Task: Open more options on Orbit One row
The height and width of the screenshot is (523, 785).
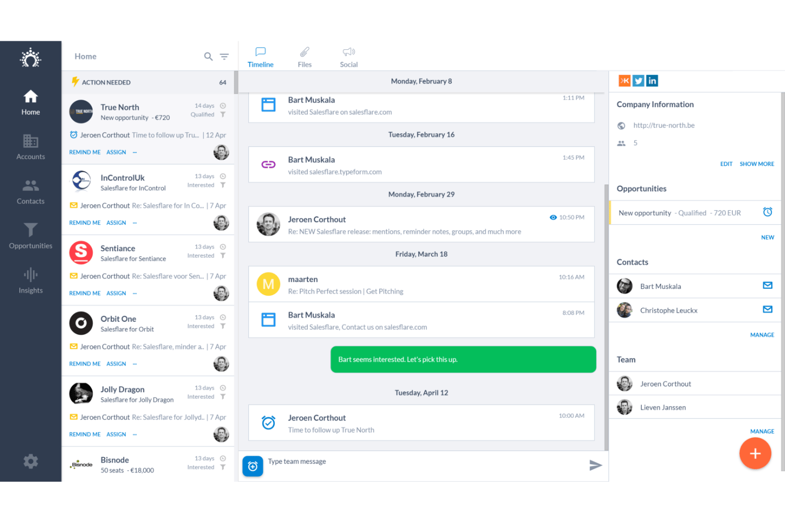Action: point(135,364)
